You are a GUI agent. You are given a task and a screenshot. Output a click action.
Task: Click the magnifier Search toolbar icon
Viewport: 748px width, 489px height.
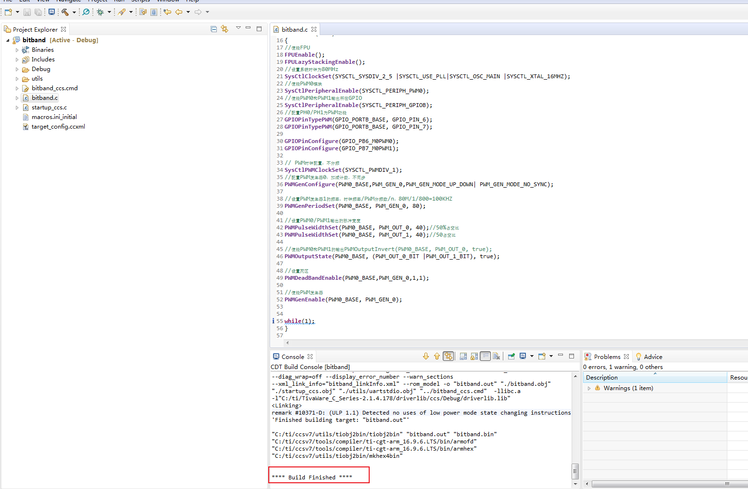pos(86,12)
